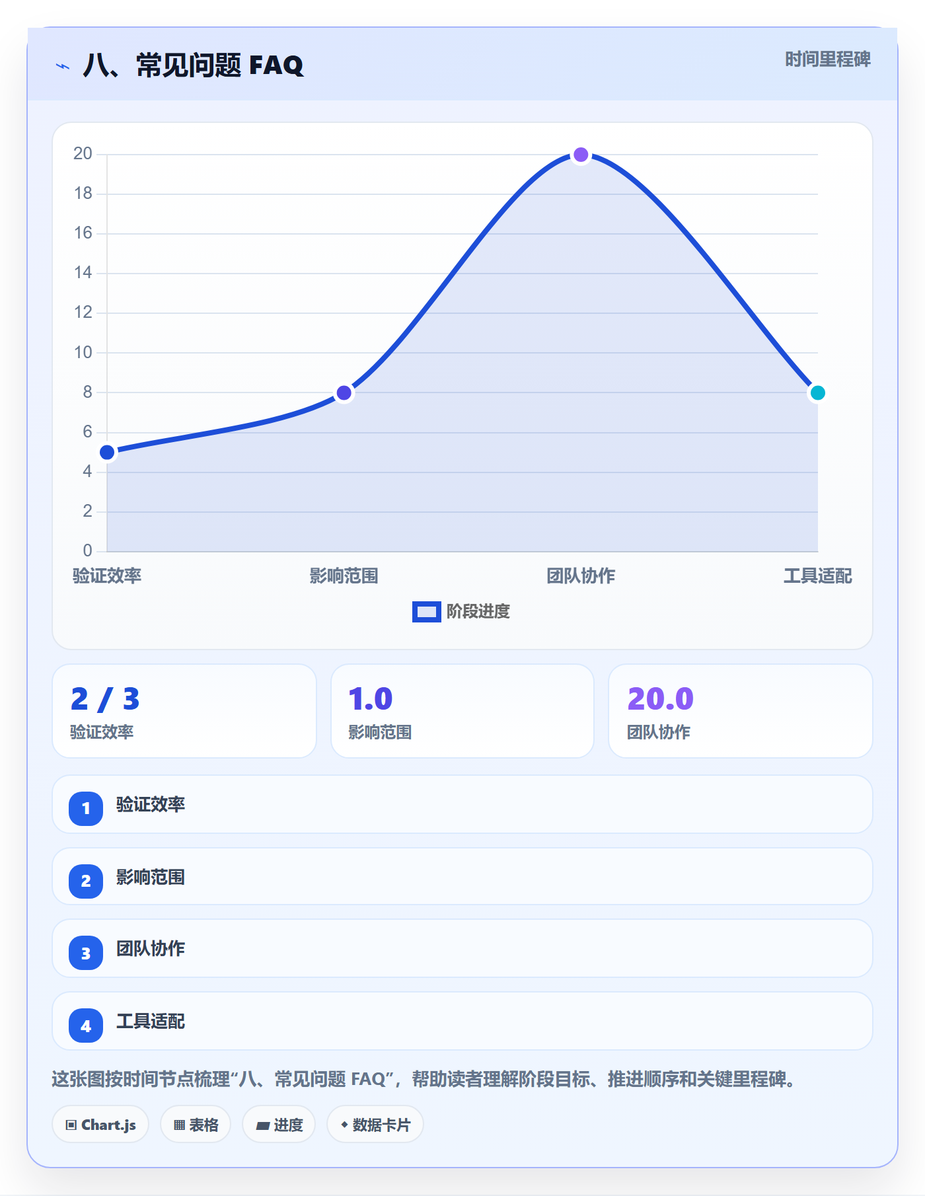This screenshot has width=925, height=1196.
Task: Select the 工具适配 list row title
Action: click(x=151, y=1021)
